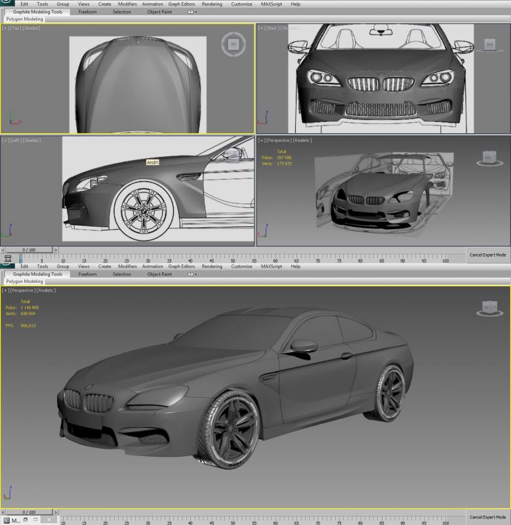Open [Realistic] shading menu in lower large viewport
Image resolution: width=511 pixels, height=525 pixels.
tap(46, 290)
